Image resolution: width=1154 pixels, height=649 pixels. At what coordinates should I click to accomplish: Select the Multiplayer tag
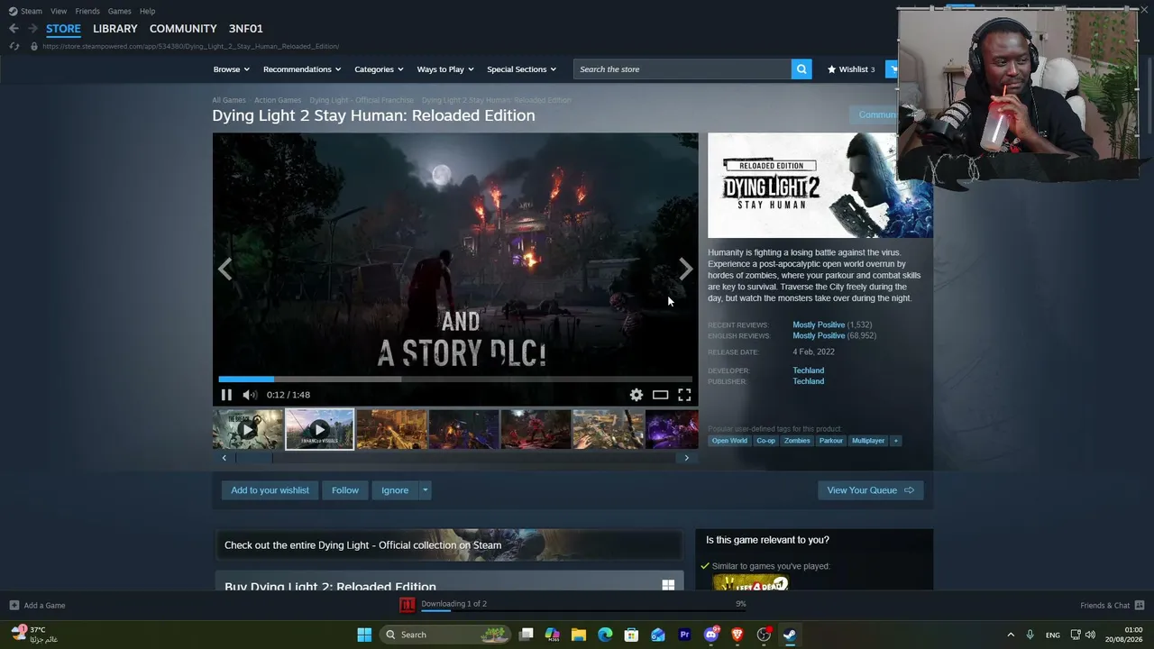[868, 441]
